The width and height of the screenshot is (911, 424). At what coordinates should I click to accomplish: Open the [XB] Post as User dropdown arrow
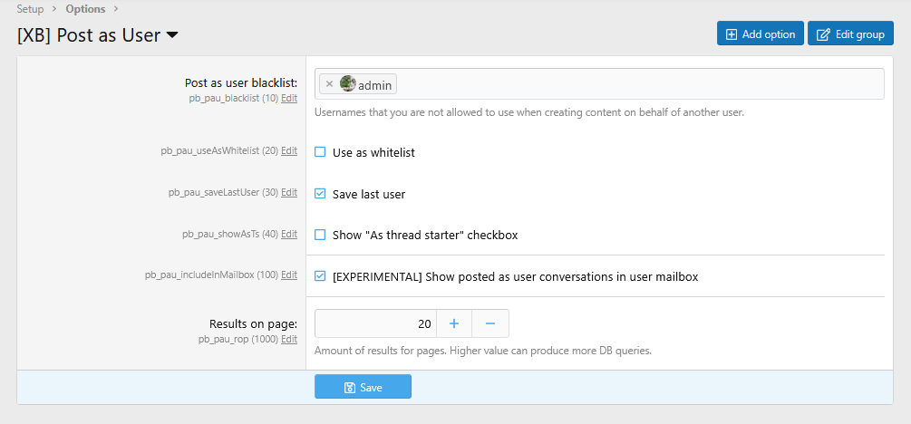[172, 35]
